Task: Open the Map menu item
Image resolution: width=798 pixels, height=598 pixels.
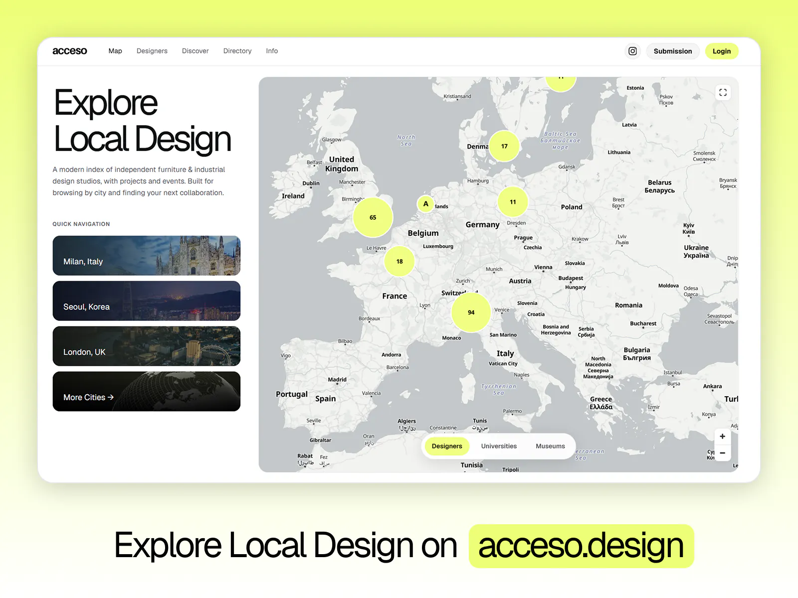Action: click(x=115, y=51)
